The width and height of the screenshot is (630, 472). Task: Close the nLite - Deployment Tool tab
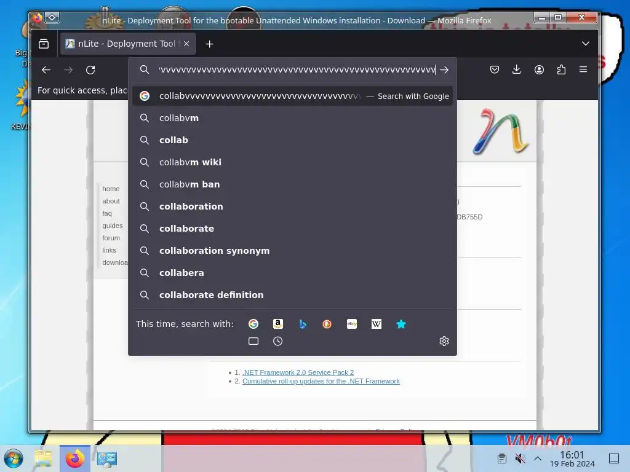click(186, 44)
